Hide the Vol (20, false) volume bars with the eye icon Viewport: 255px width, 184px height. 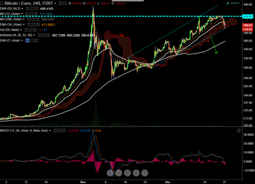click(x=26, y=30)
